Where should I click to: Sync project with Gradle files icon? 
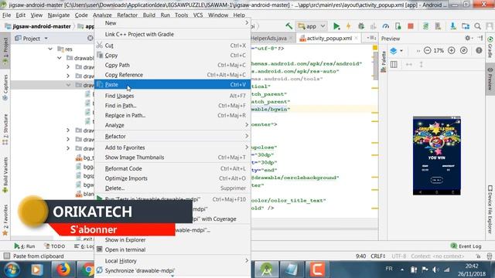click(x=425, y=26)
